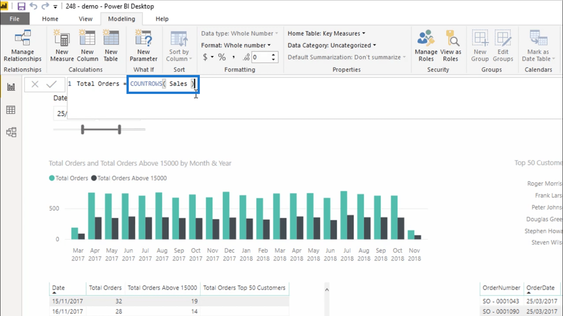Viewport: 563px width, 316px height.
Task: Click the 15/11/2017 date cell
Action: point(68,301)
